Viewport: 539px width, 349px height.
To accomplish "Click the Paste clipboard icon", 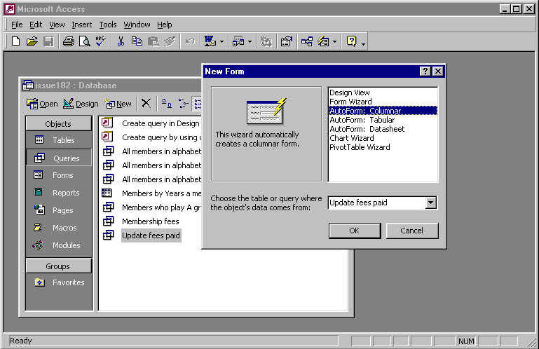I will click(153, 41).
